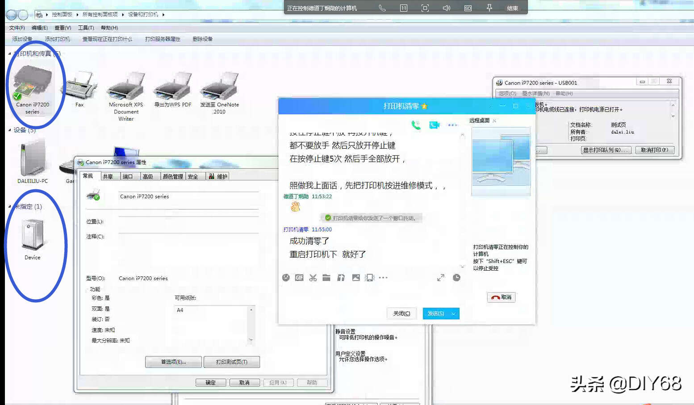
Task: Expand breadcrumb arrow after 控制面板
Action: (x=78, y=15)
